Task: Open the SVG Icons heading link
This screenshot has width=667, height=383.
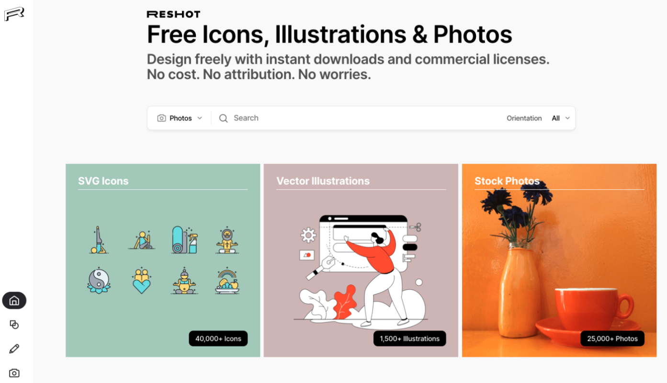Action: pos(103,181)
